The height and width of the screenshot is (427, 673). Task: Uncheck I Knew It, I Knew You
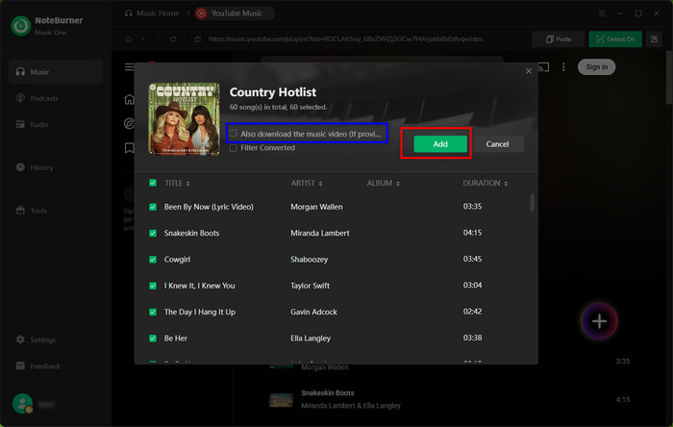coord(153,286)
